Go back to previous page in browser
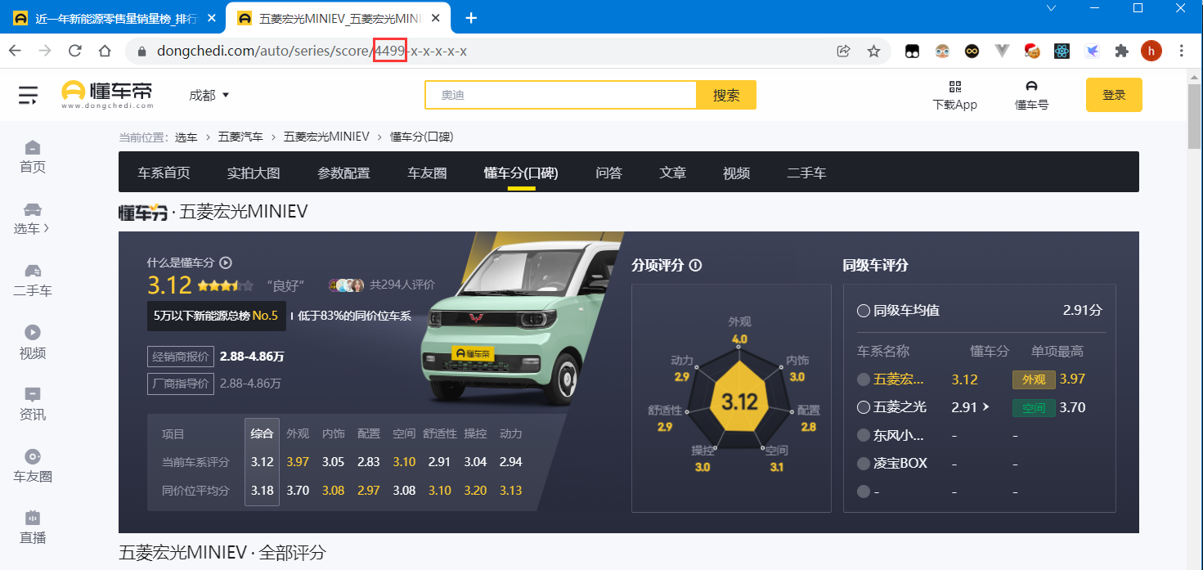Image resolution: width=1203 pixels, height=570 pixels. tap(15, 51)
